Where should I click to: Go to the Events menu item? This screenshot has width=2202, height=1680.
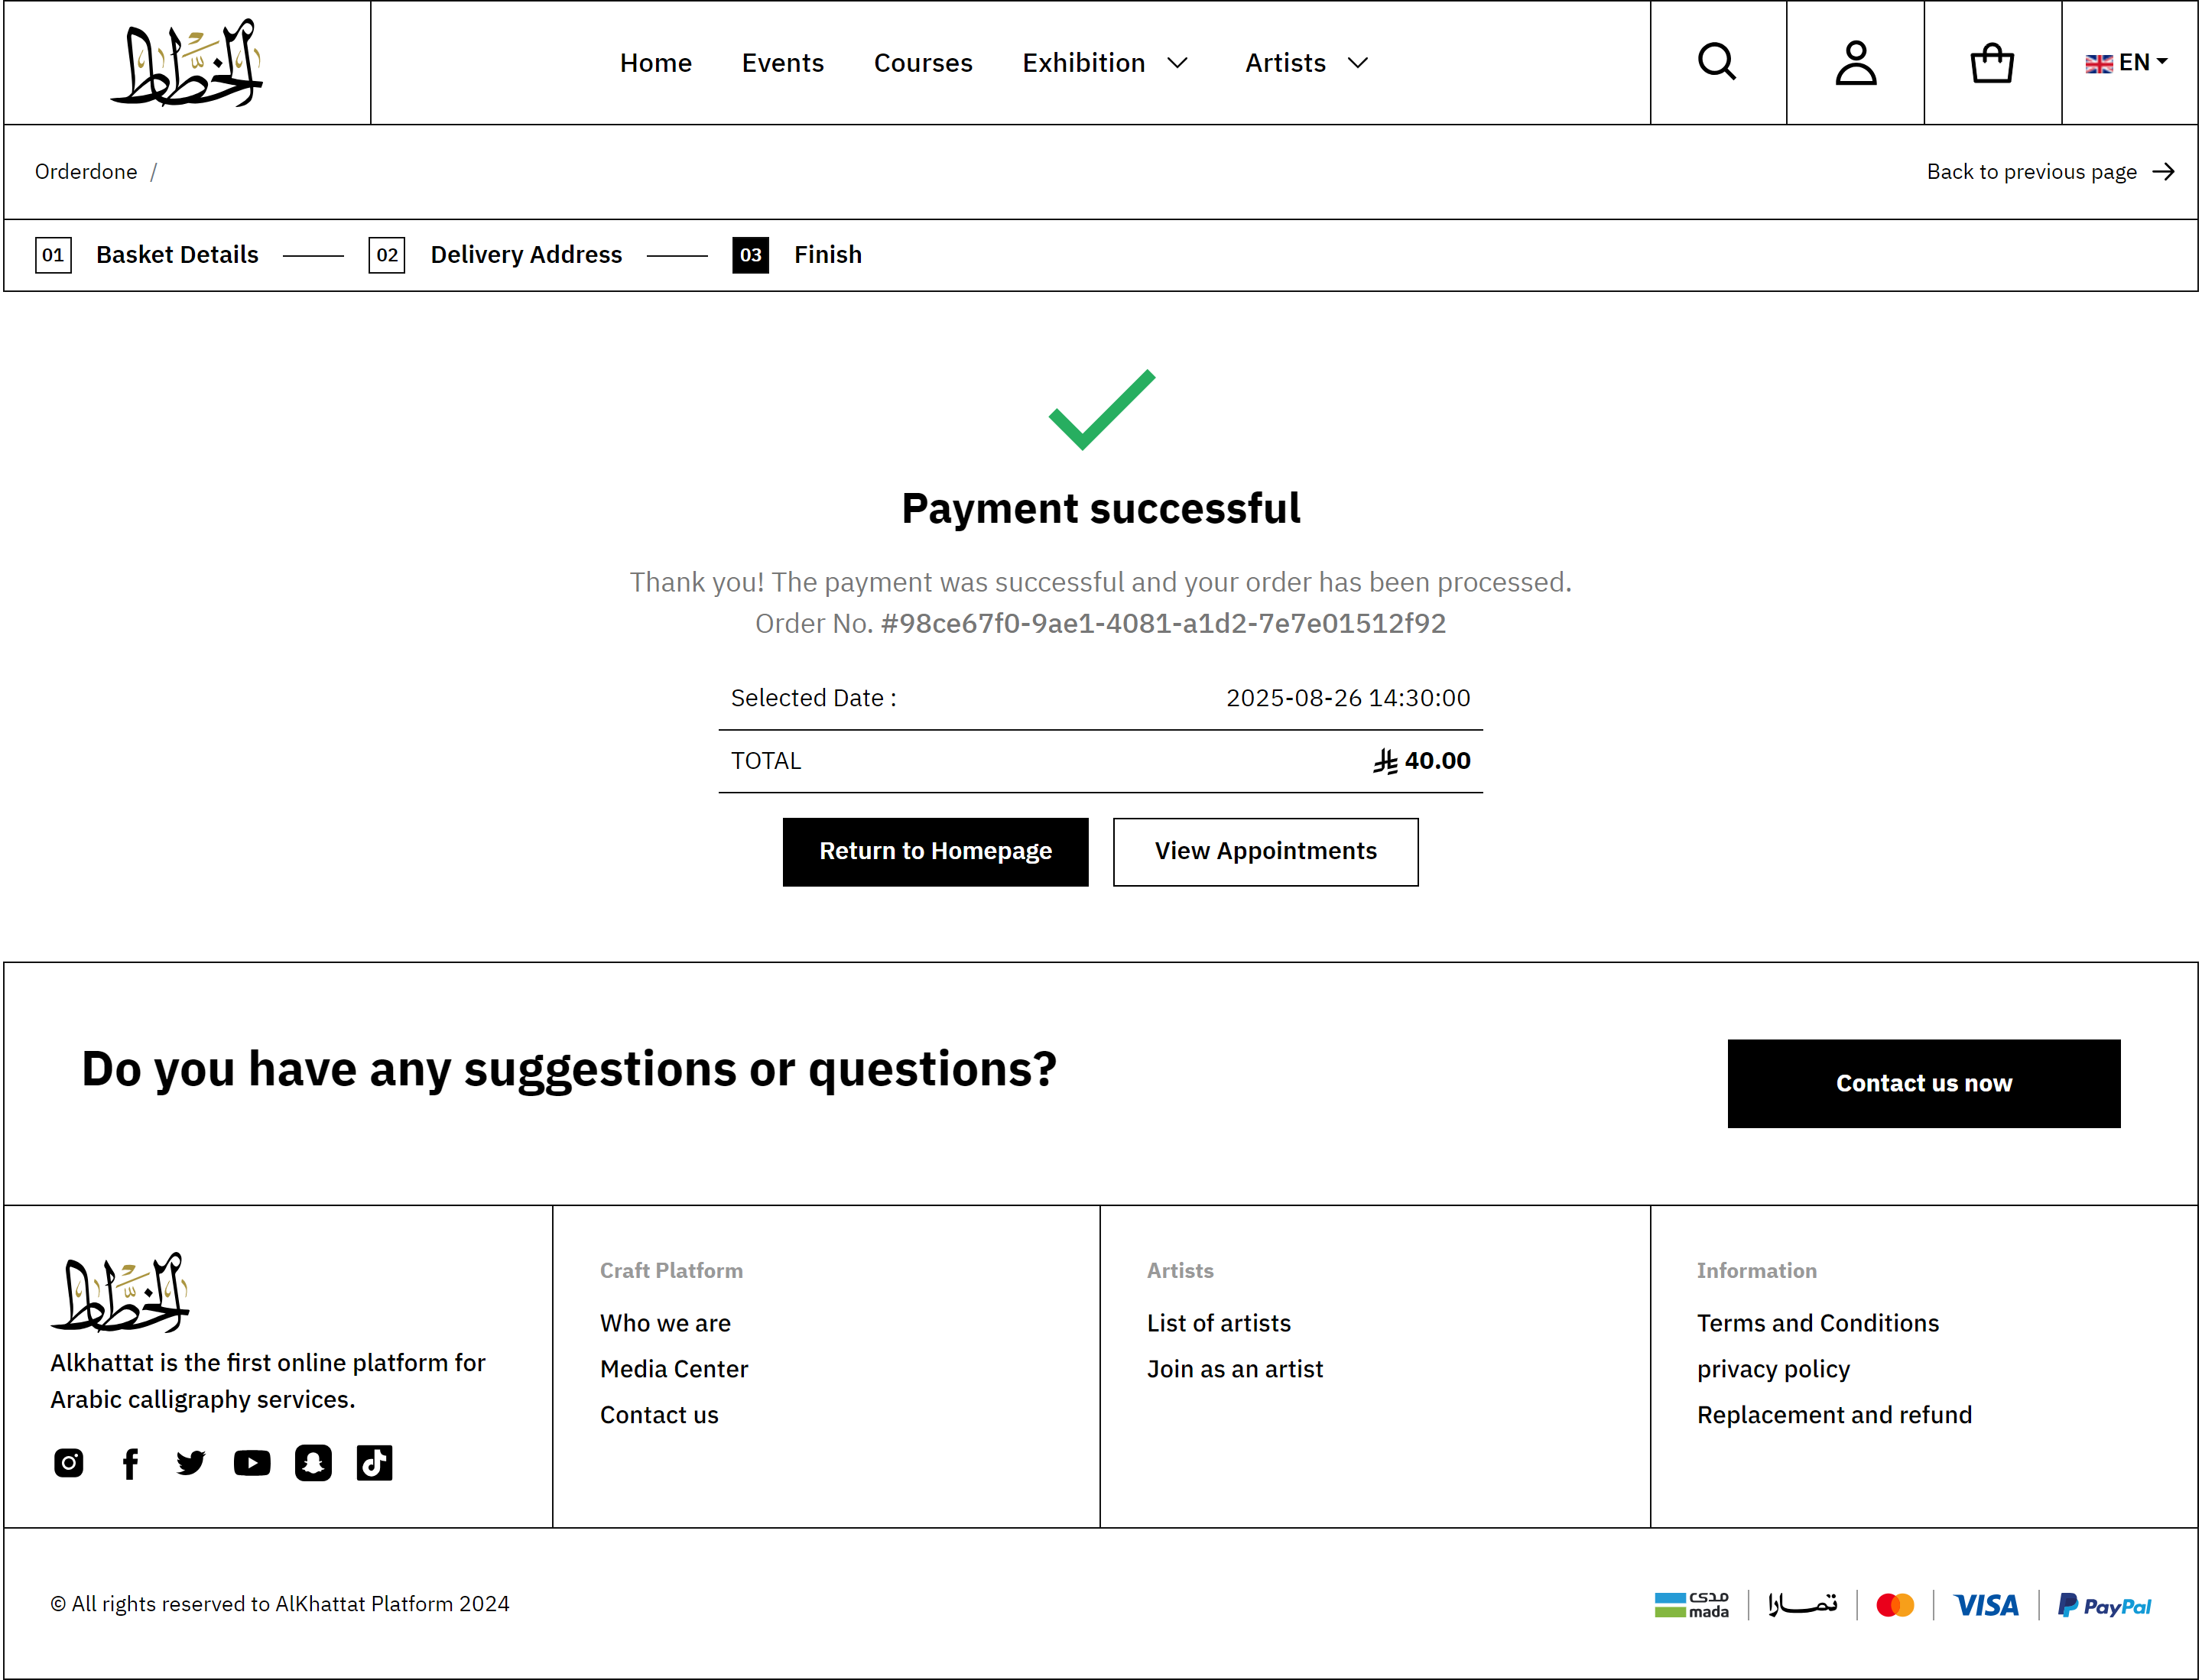[782, 63]
